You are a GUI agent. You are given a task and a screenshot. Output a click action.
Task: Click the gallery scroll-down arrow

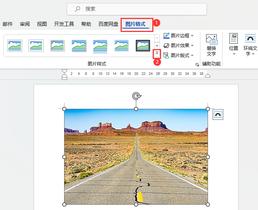click(157, 46)
